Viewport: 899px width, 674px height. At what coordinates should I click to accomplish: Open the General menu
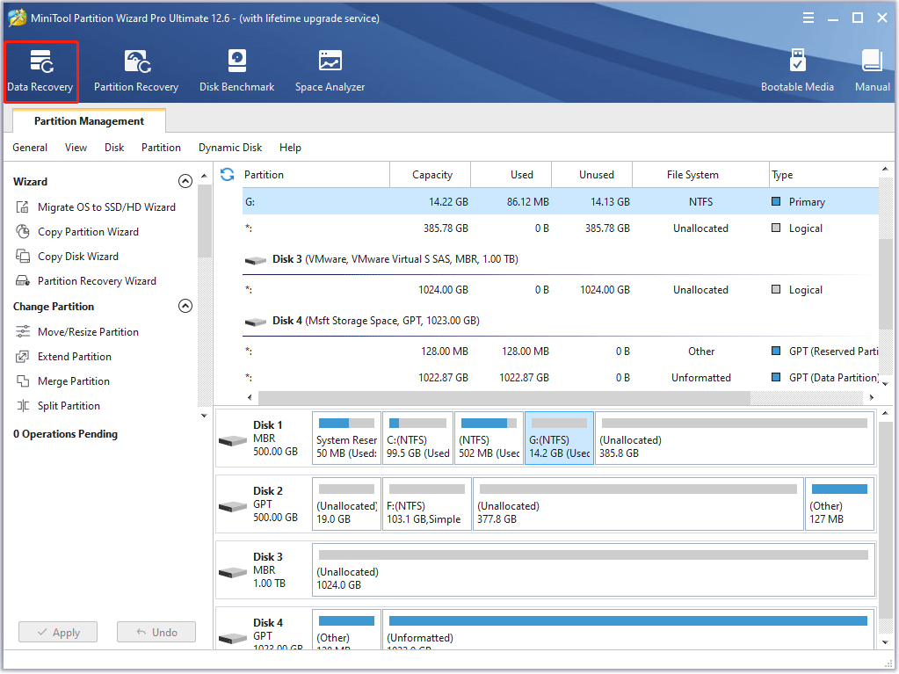pos(30,148)
